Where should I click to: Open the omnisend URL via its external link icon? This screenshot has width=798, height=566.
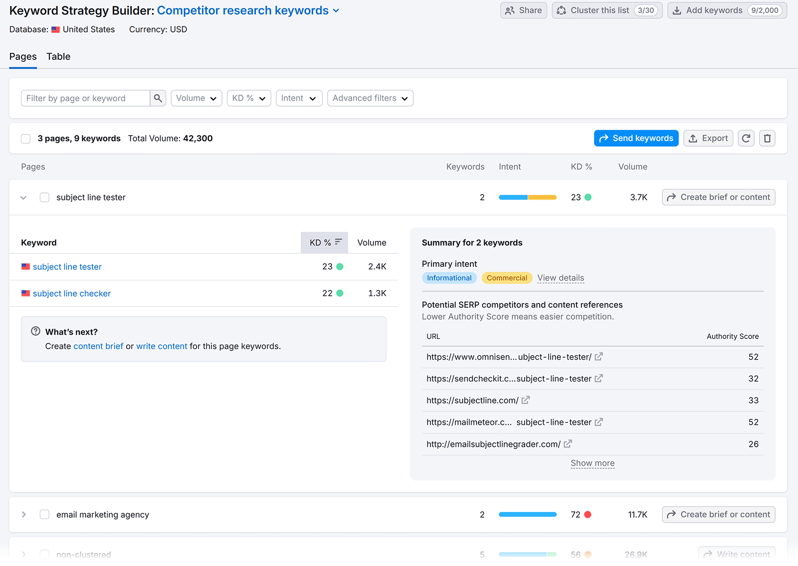click(x=598, y=357)
